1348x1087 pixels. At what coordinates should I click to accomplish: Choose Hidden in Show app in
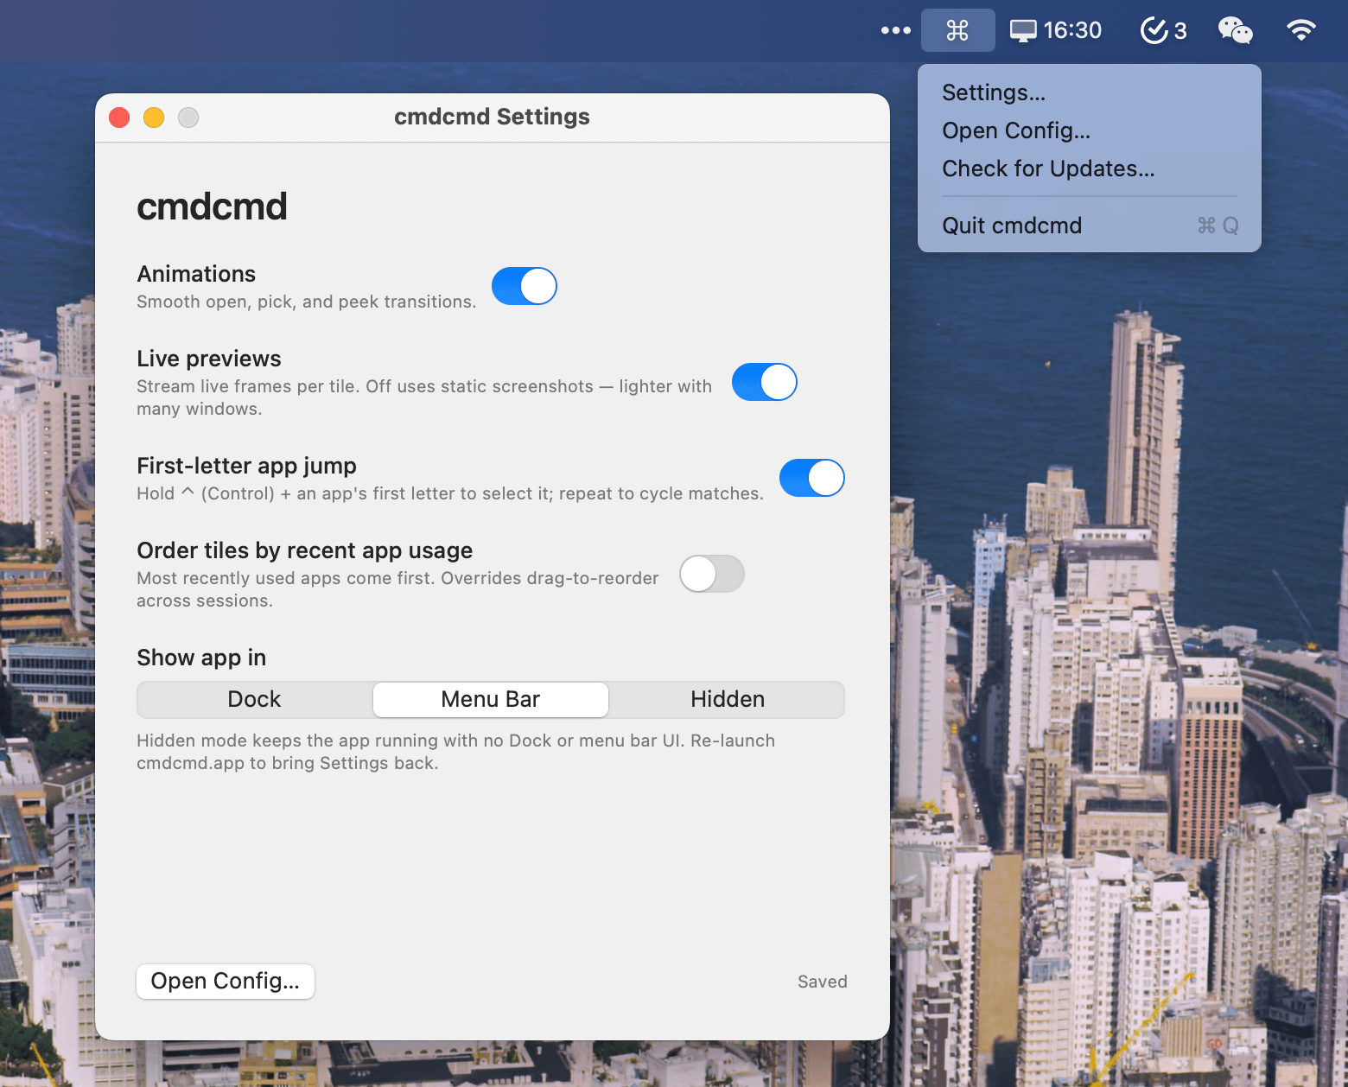(728, 699)
